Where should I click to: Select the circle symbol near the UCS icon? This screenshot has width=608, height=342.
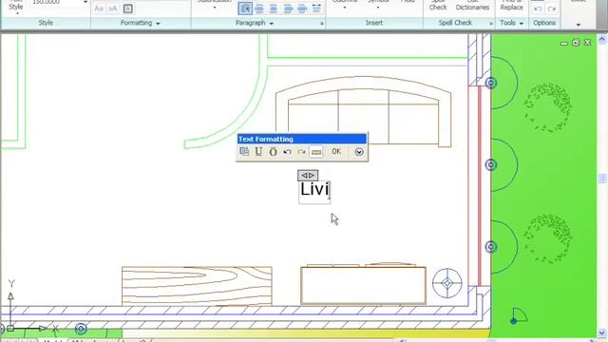click(x=81, y=329)
